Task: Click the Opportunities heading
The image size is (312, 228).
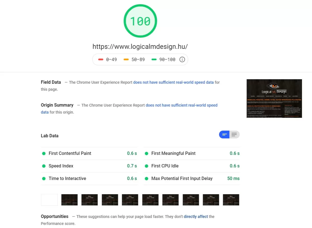Action: (54, 217)
